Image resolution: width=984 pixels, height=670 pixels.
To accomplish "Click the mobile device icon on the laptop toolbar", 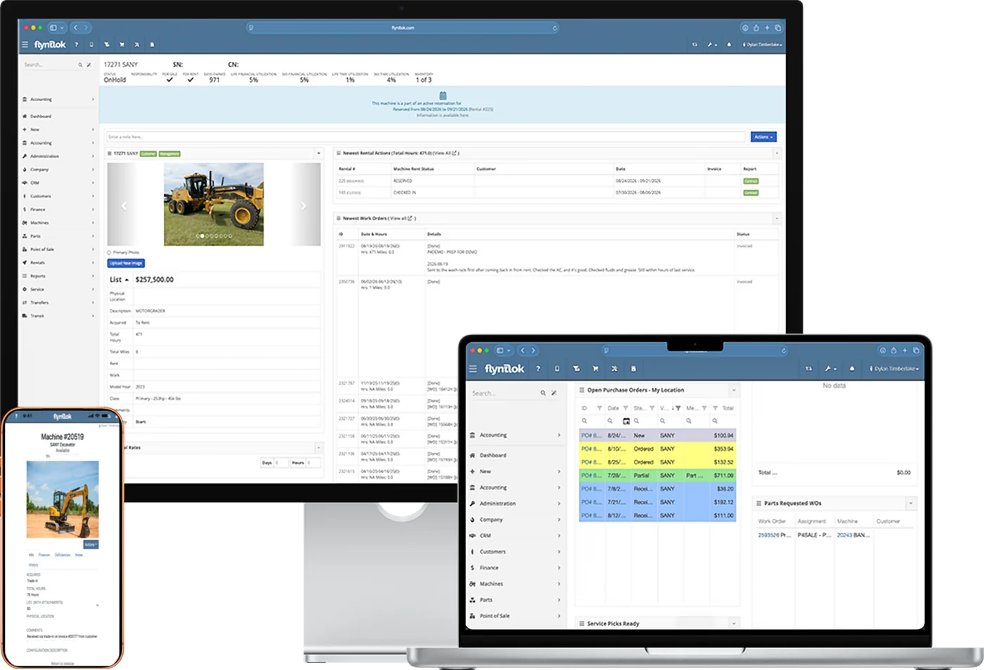I will (x=557, y=369).
